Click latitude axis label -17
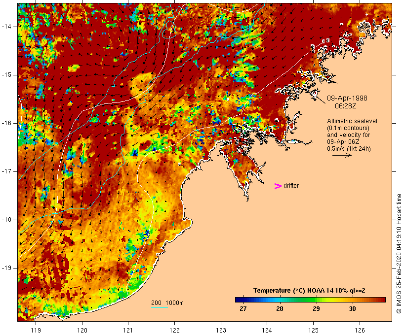This screenshot has height=335, width=405. point(6,171)
